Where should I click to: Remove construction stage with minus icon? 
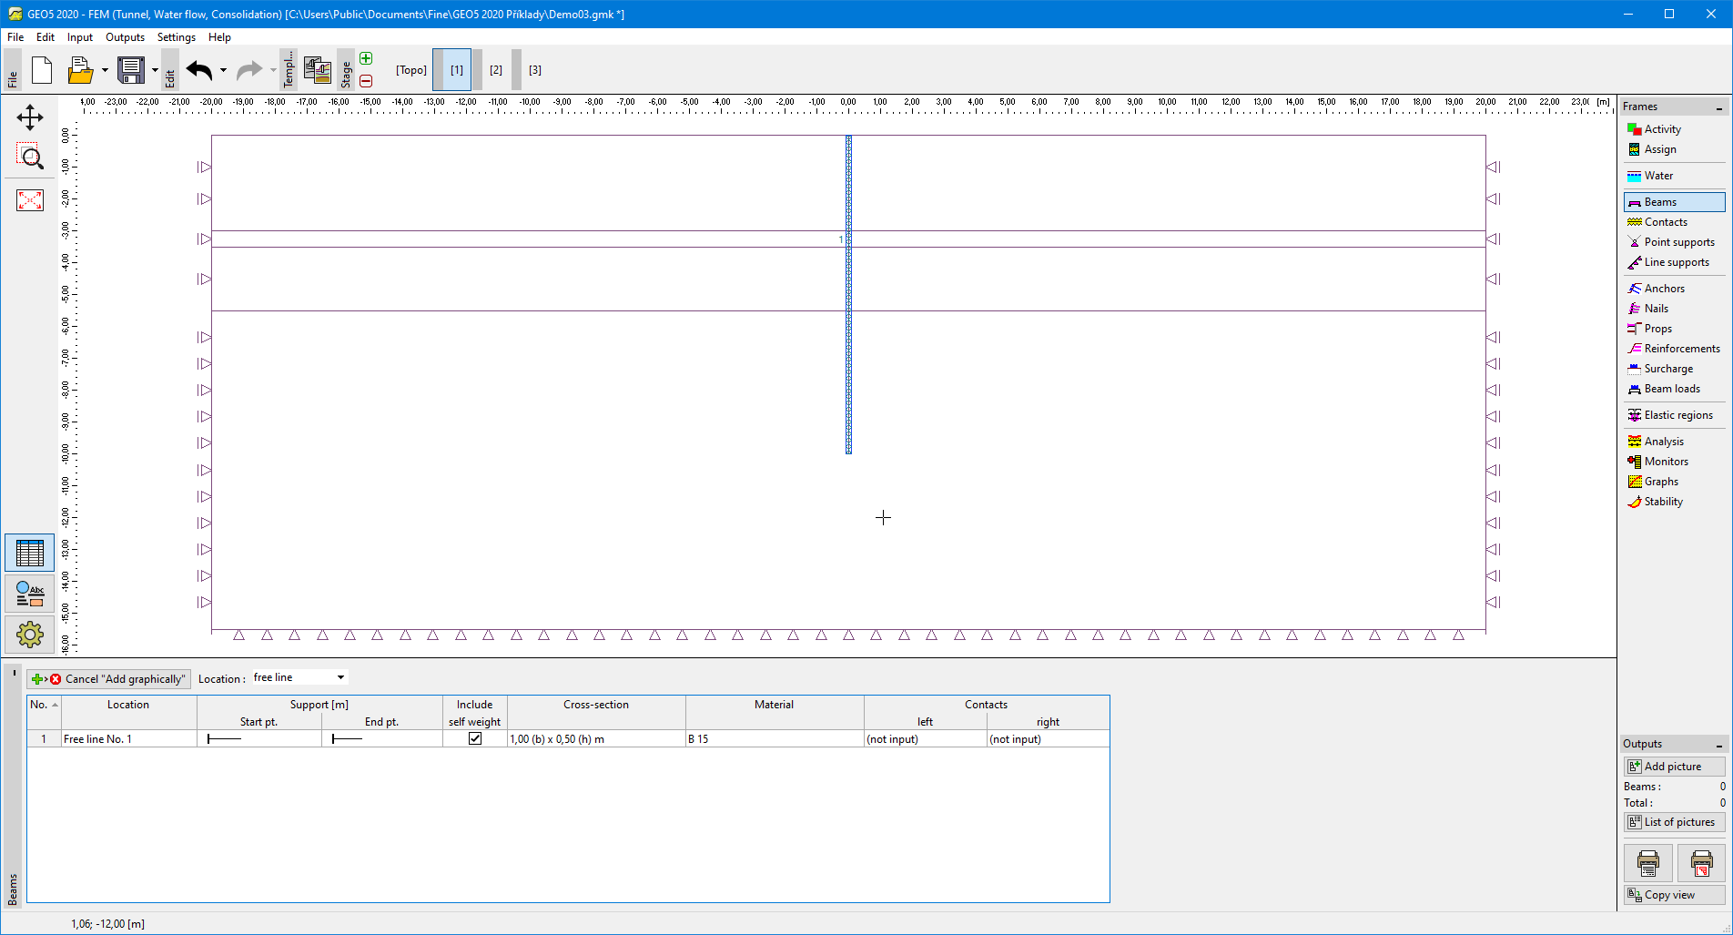coord(366,81)
